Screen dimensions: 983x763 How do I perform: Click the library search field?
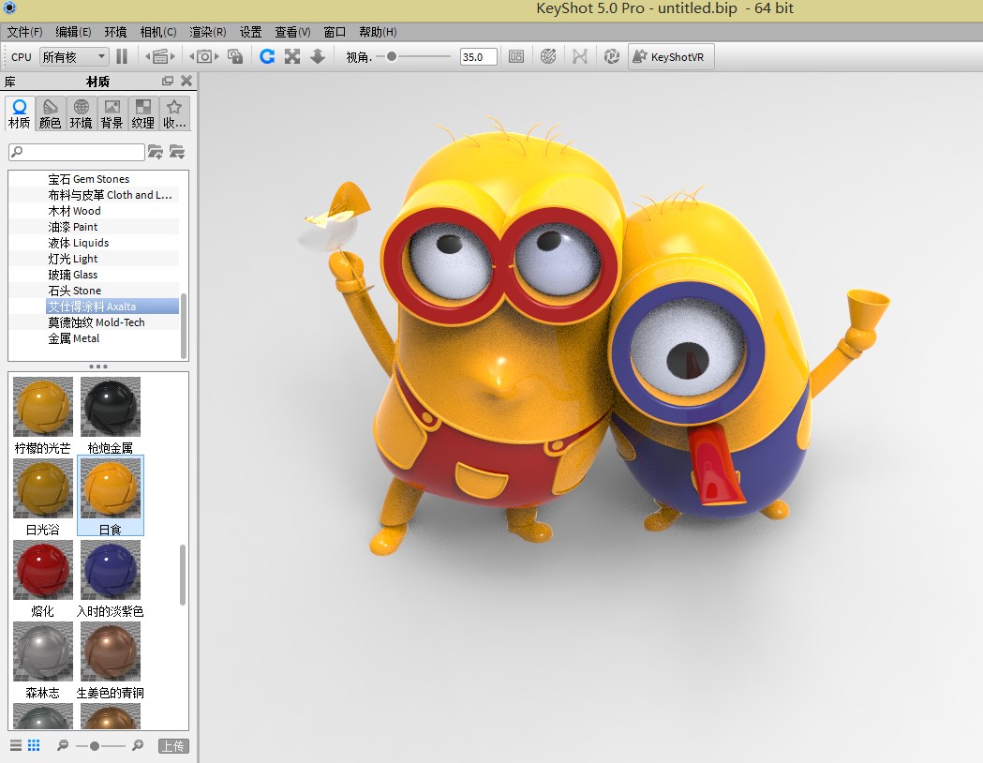pos(77,152)
